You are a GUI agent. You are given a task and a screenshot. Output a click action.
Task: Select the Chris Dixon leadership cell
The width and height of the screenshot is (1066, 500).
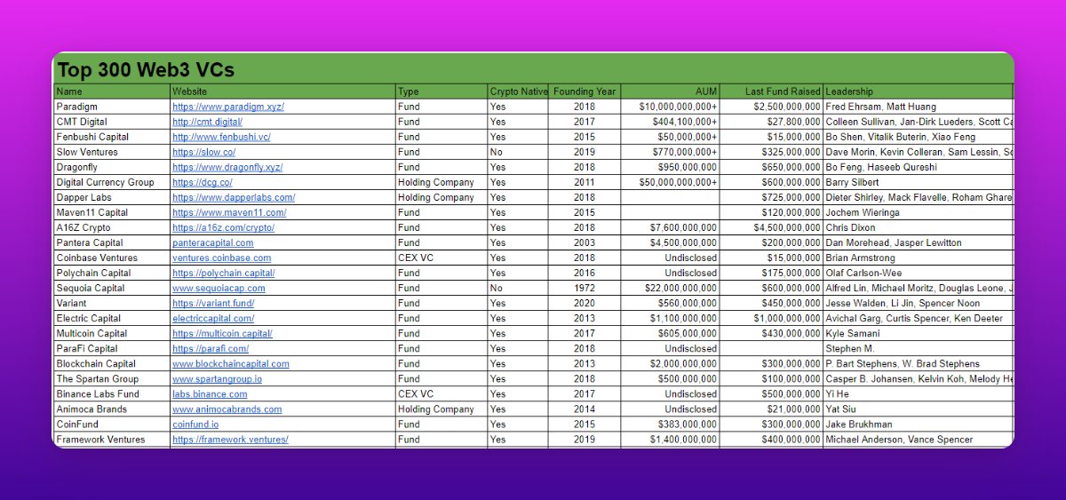click(919, 227)
